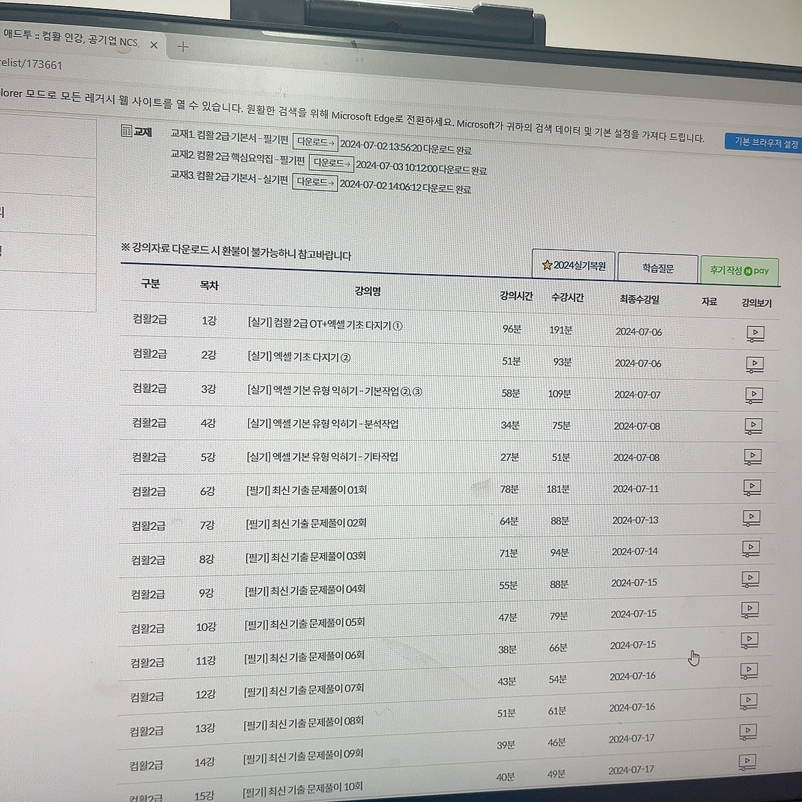Open lecture 6강 video player icon

point(751,487)
